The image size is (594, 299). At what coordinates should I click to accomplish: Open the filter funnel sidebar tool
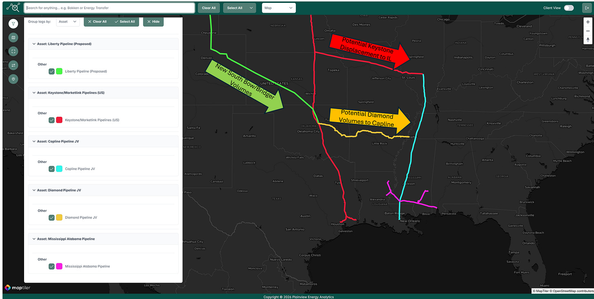pyautogui.click(x=13, y=24)
